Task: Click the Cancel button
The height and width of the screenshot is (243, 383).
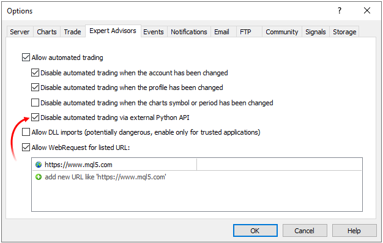Action: point(305,231)
